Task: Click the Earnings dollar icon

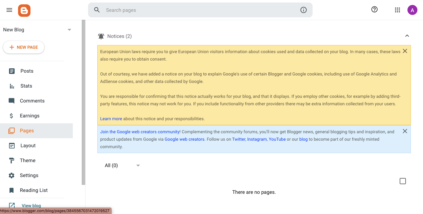Action: pos(12,116)
